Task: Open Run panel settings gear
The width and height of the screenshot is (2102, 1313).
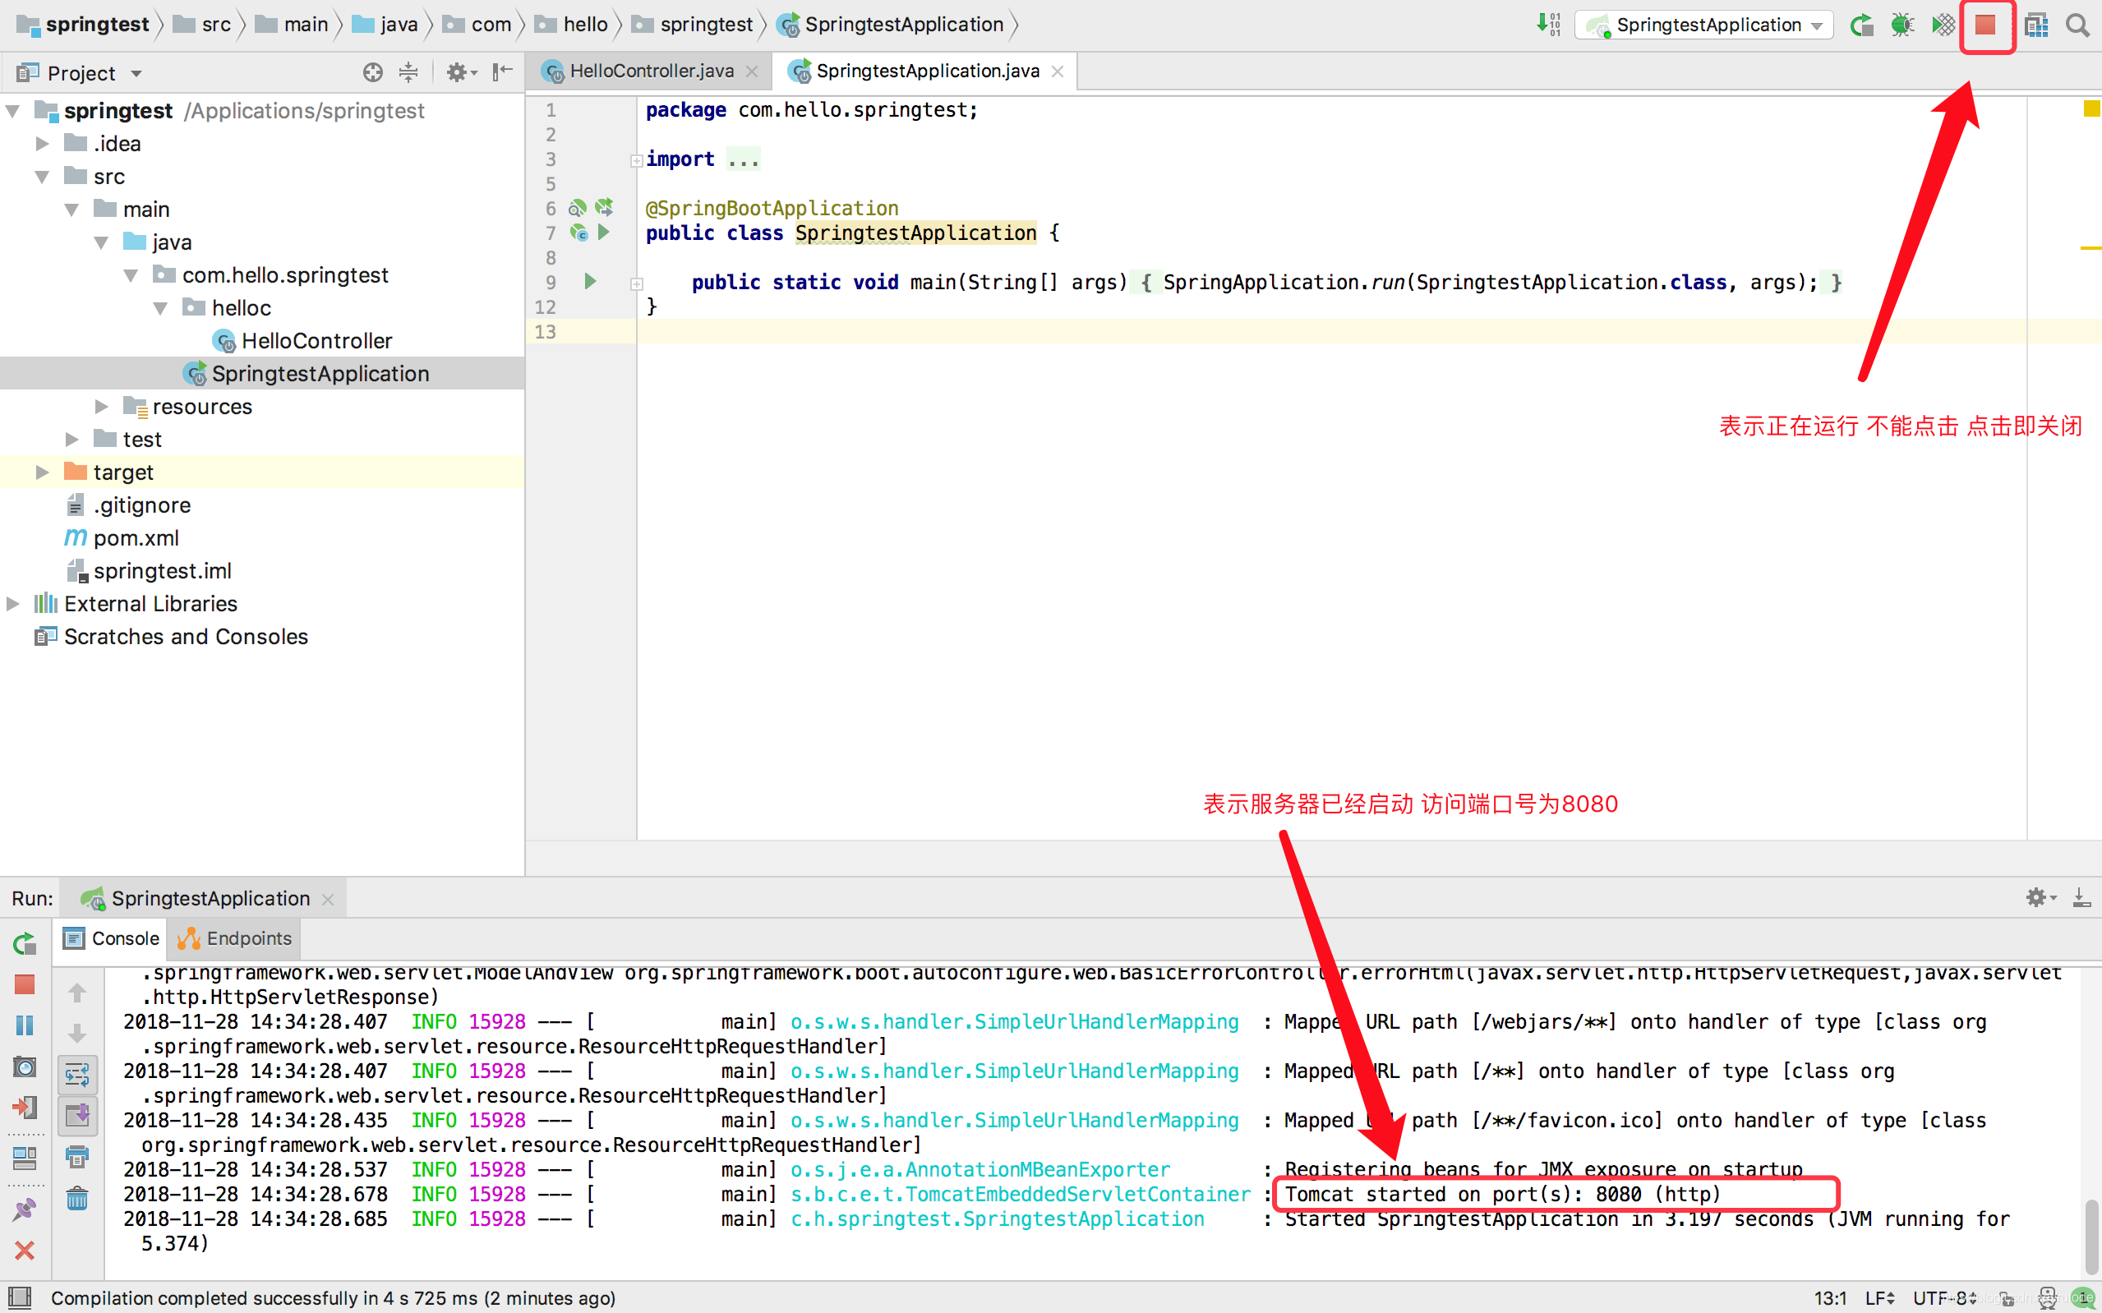Action: click(x=2041, y=898)
